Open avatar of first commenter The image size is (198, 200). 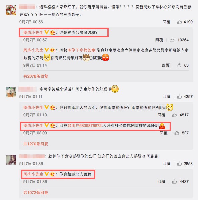coord(11,10)
